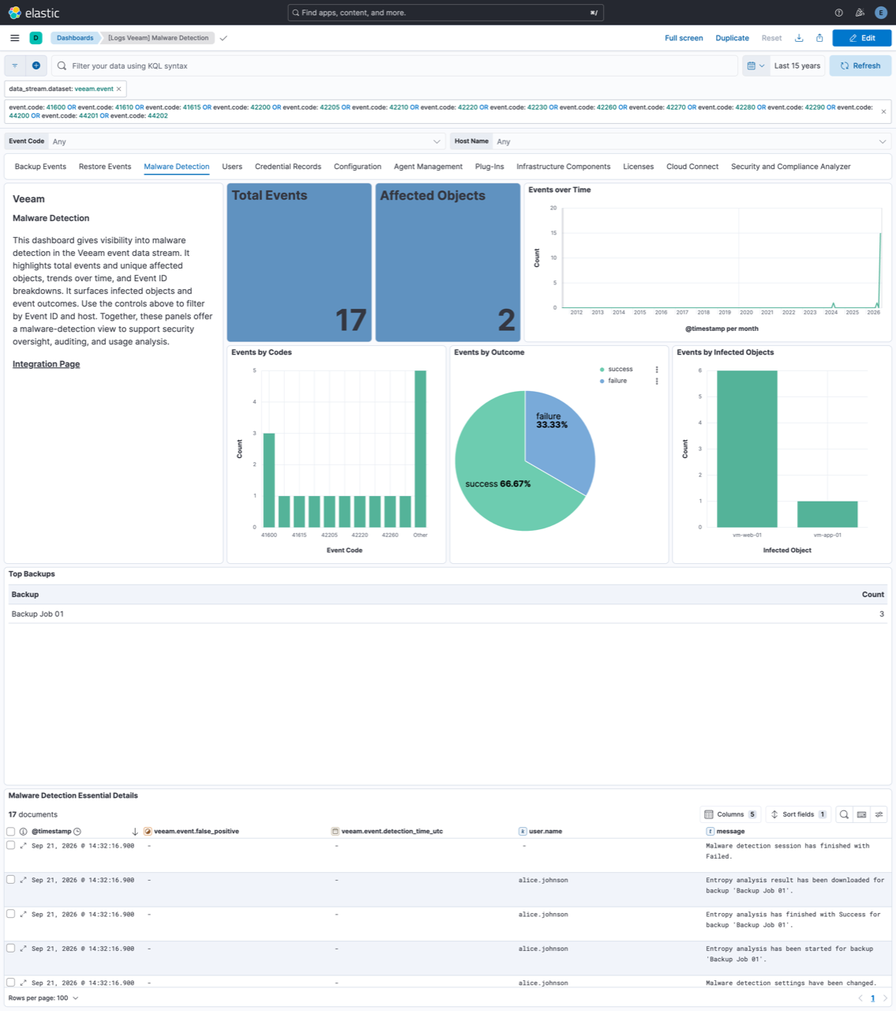
Task: Click the Edit button
Action: [x=861, y=38]
